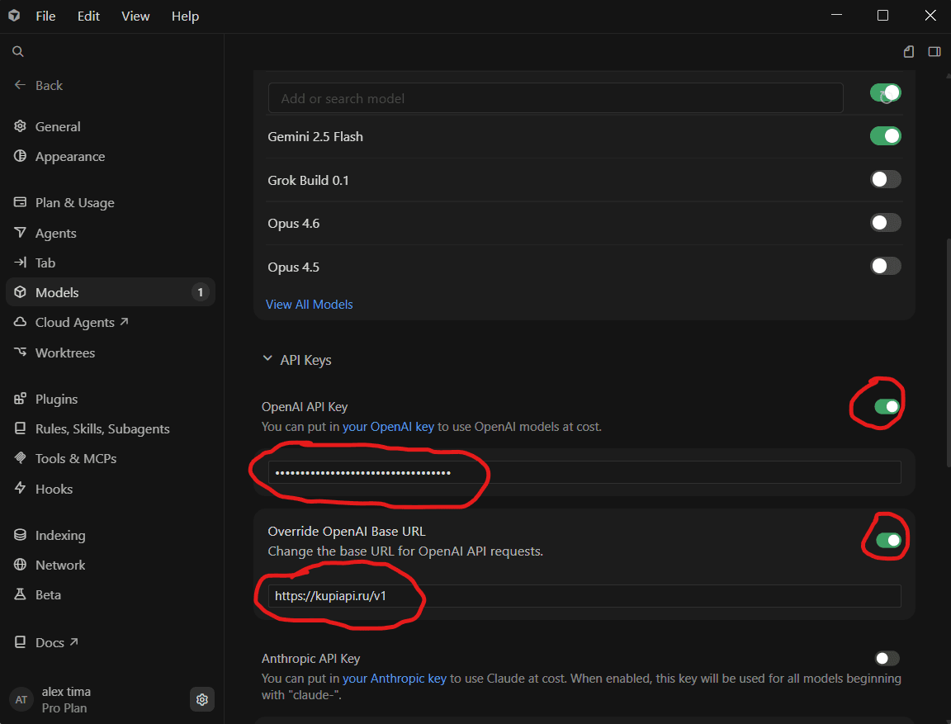Switch off Override OpenAI Base URL toggle
The height and width of the screenshot is (724, 951).
tap(888, 540)
